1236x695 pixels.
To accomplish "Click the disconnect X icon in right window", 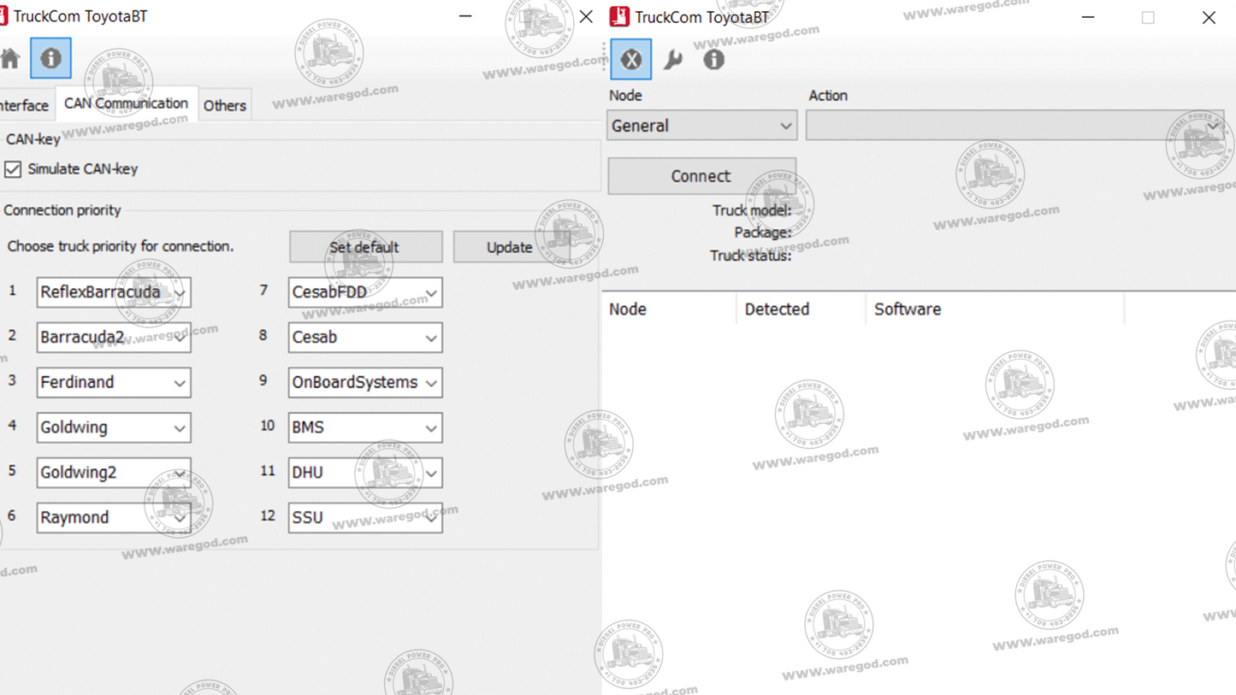I will [631, 59].
